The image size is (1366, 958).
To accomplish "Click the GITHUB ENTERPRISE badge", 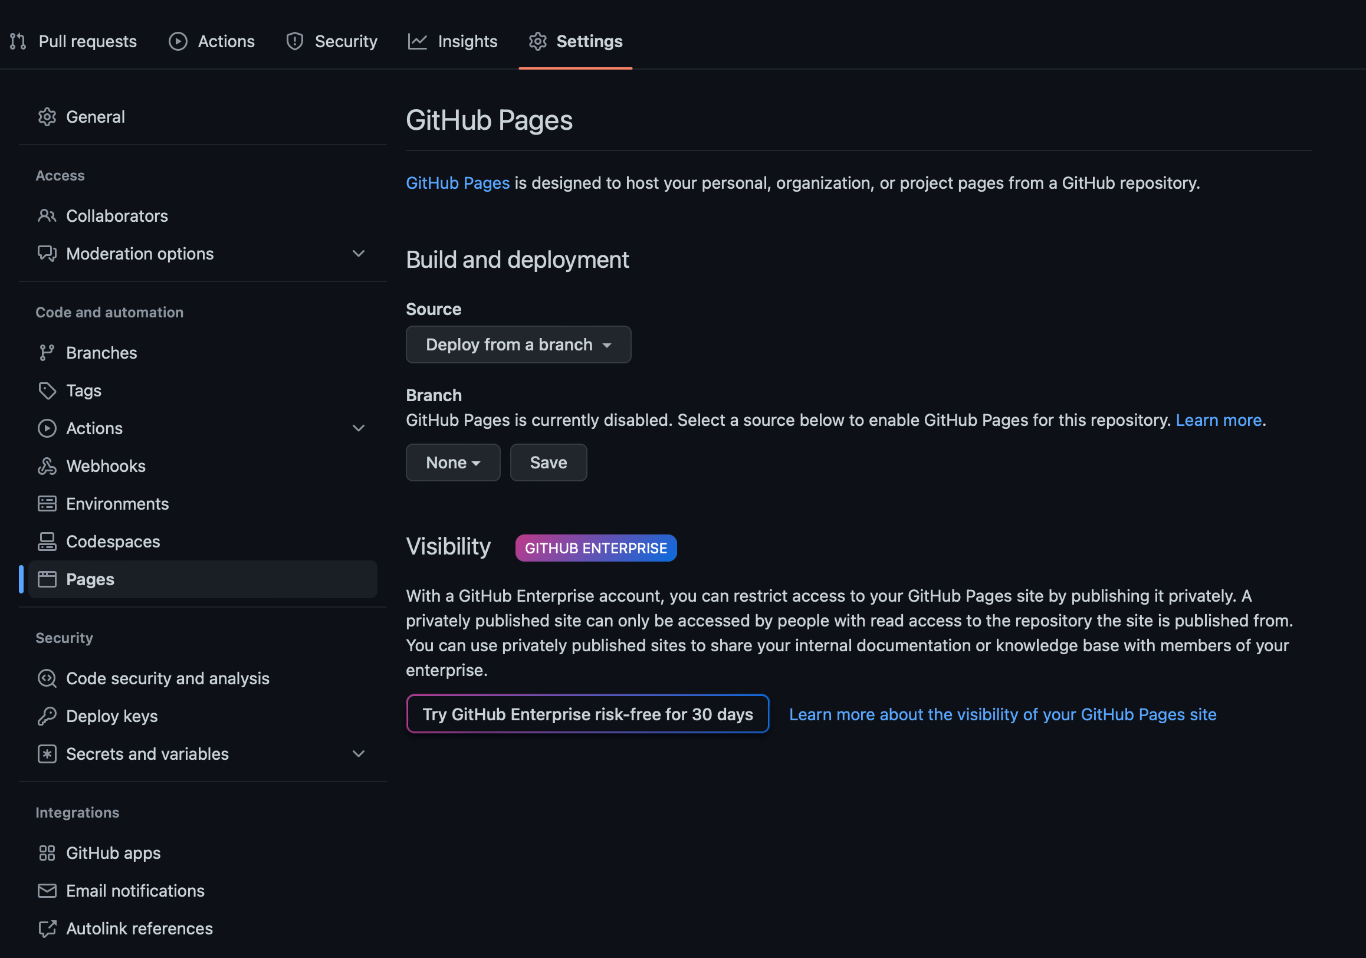I will (x=596, y=547).
